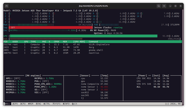The image size is (187, 109).
Task: Open the terminal hamburger menu
Action: [x=164, y=6]
